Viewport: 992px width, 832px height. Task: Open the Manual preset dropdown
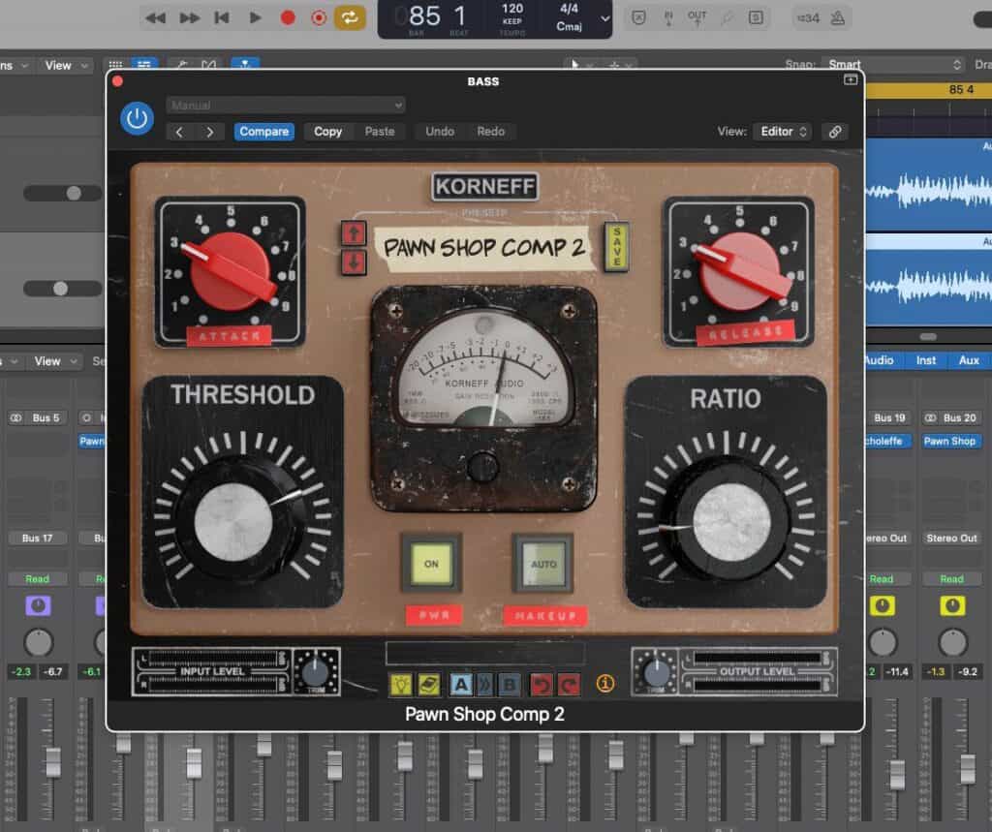pos(286,105)
